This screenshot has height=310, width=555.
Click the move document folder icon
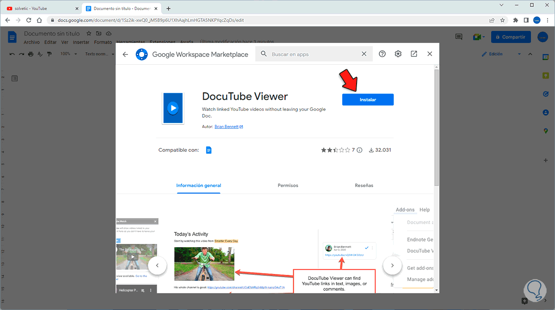point(99,34)
